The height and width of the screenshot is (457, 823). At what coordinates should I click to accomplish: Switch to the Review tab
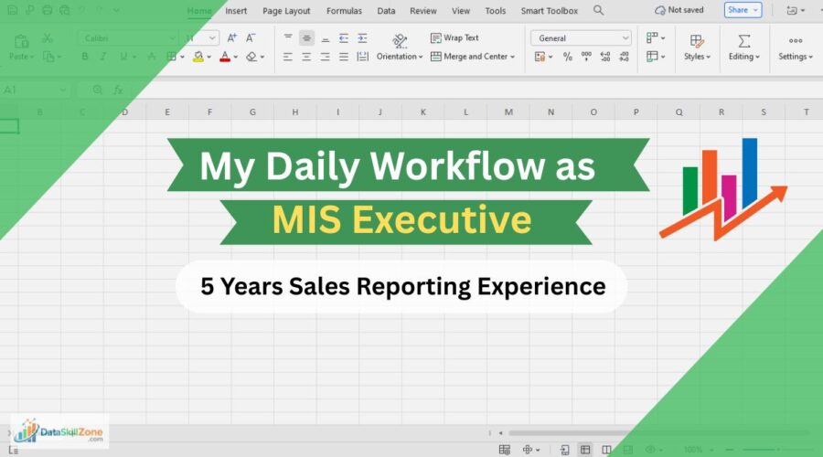tap(423, 10)
